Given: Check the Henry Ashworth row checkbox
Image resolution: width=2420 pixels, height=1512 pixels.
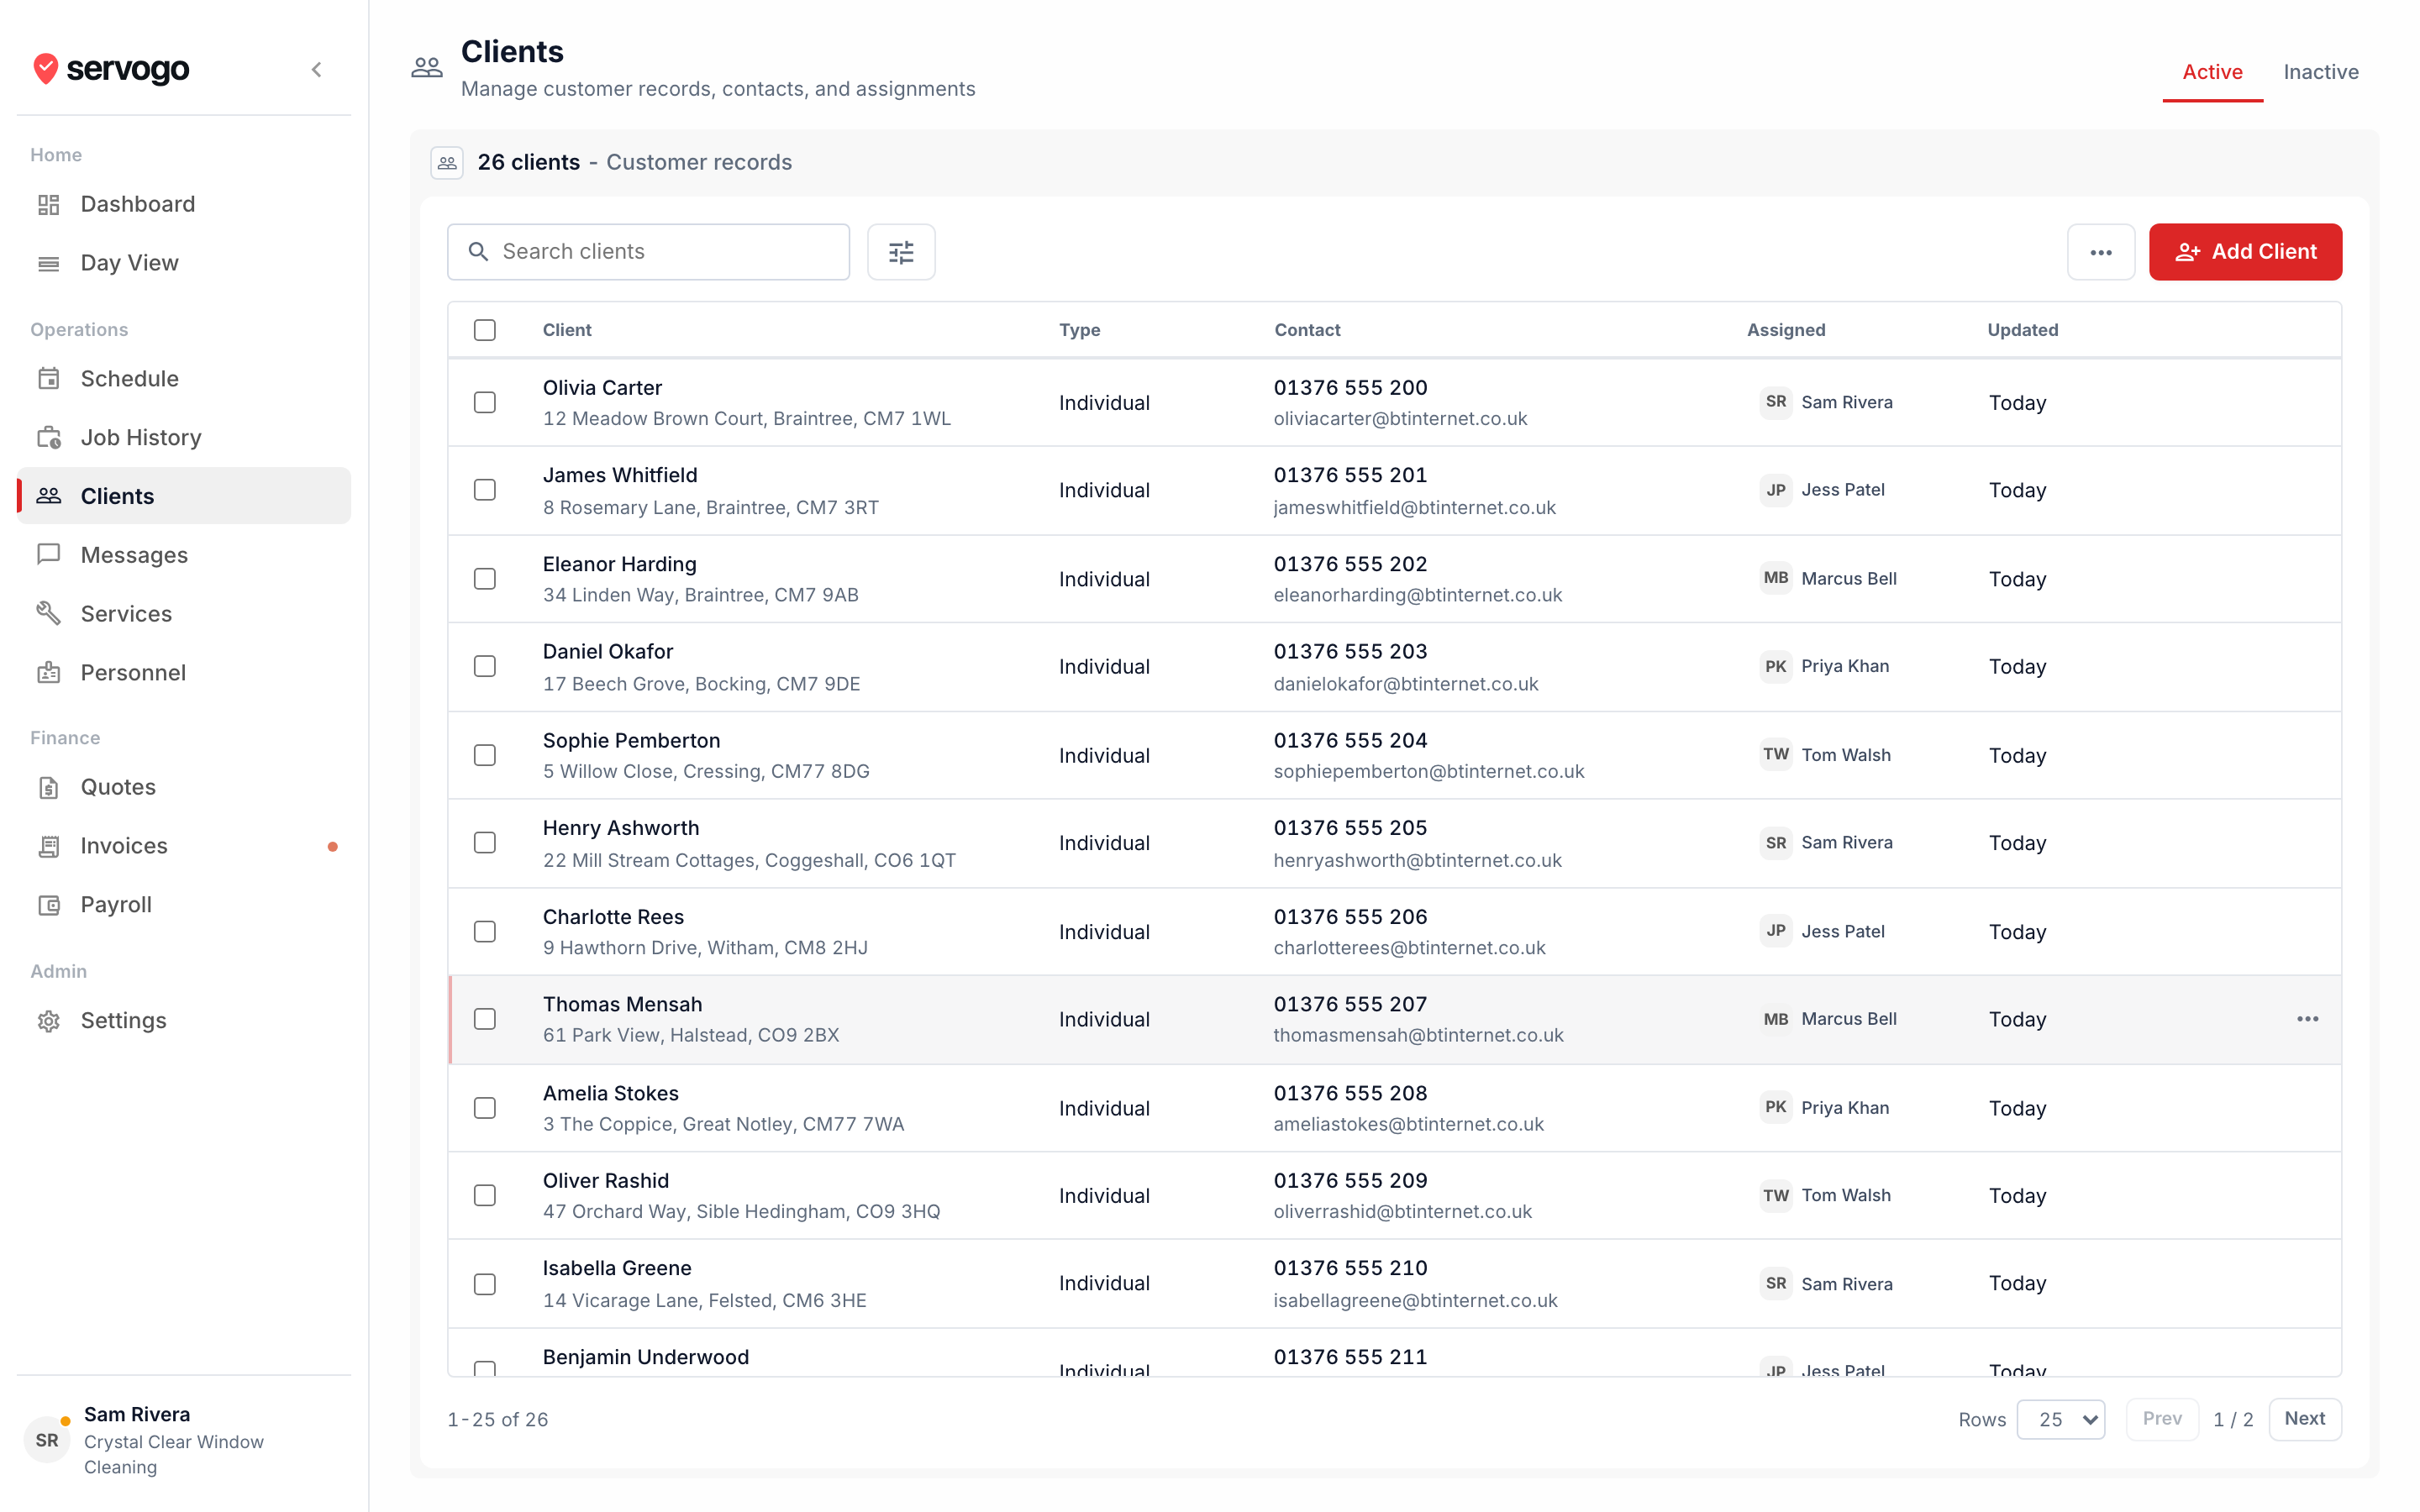Looking at the screenshot, I should (485, 843).
